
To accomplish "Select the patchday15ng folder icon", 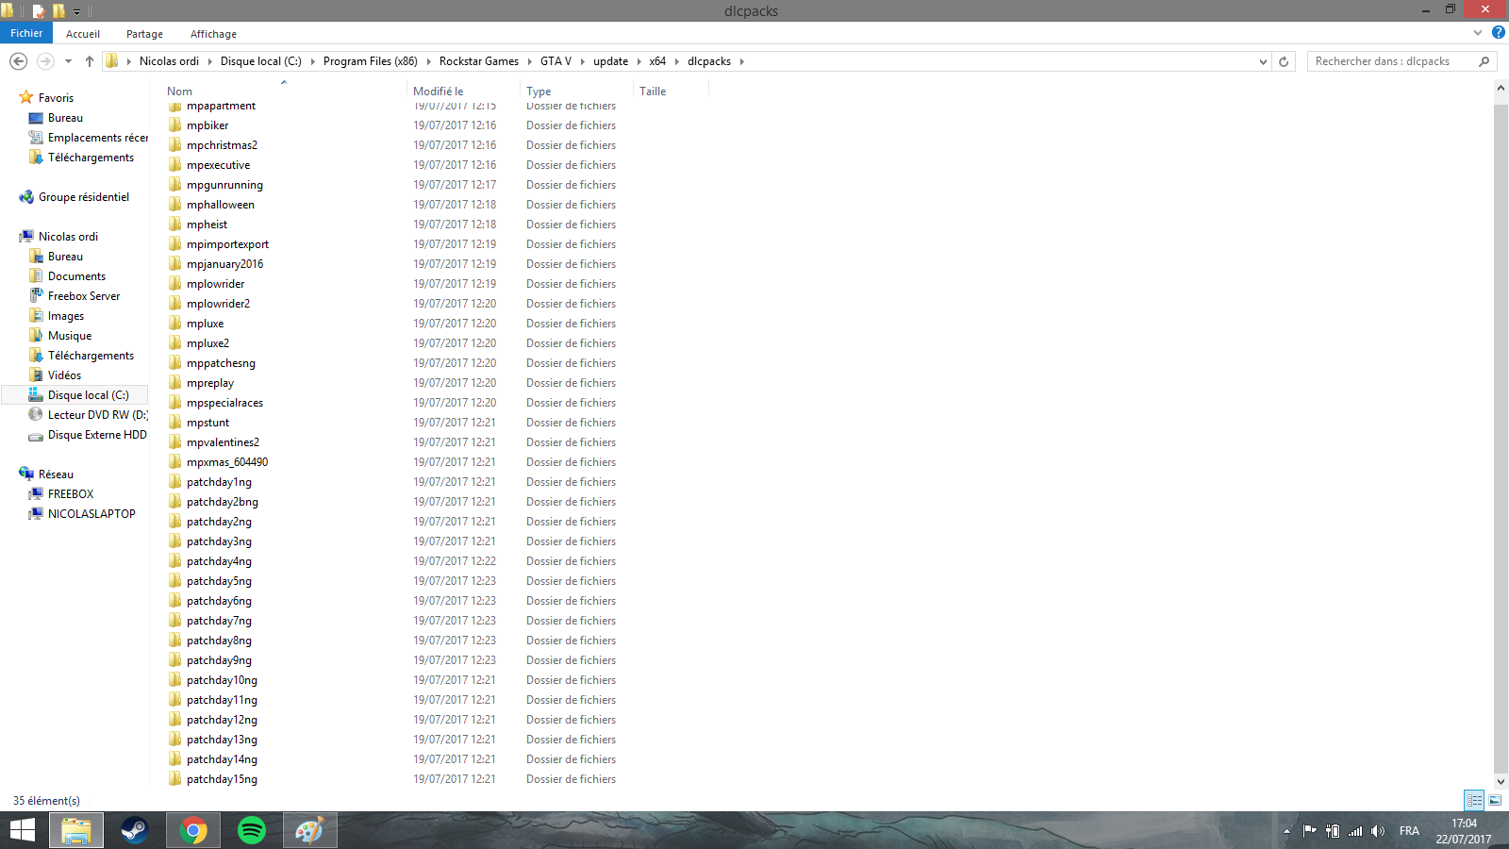I will (x=175, y=779).
